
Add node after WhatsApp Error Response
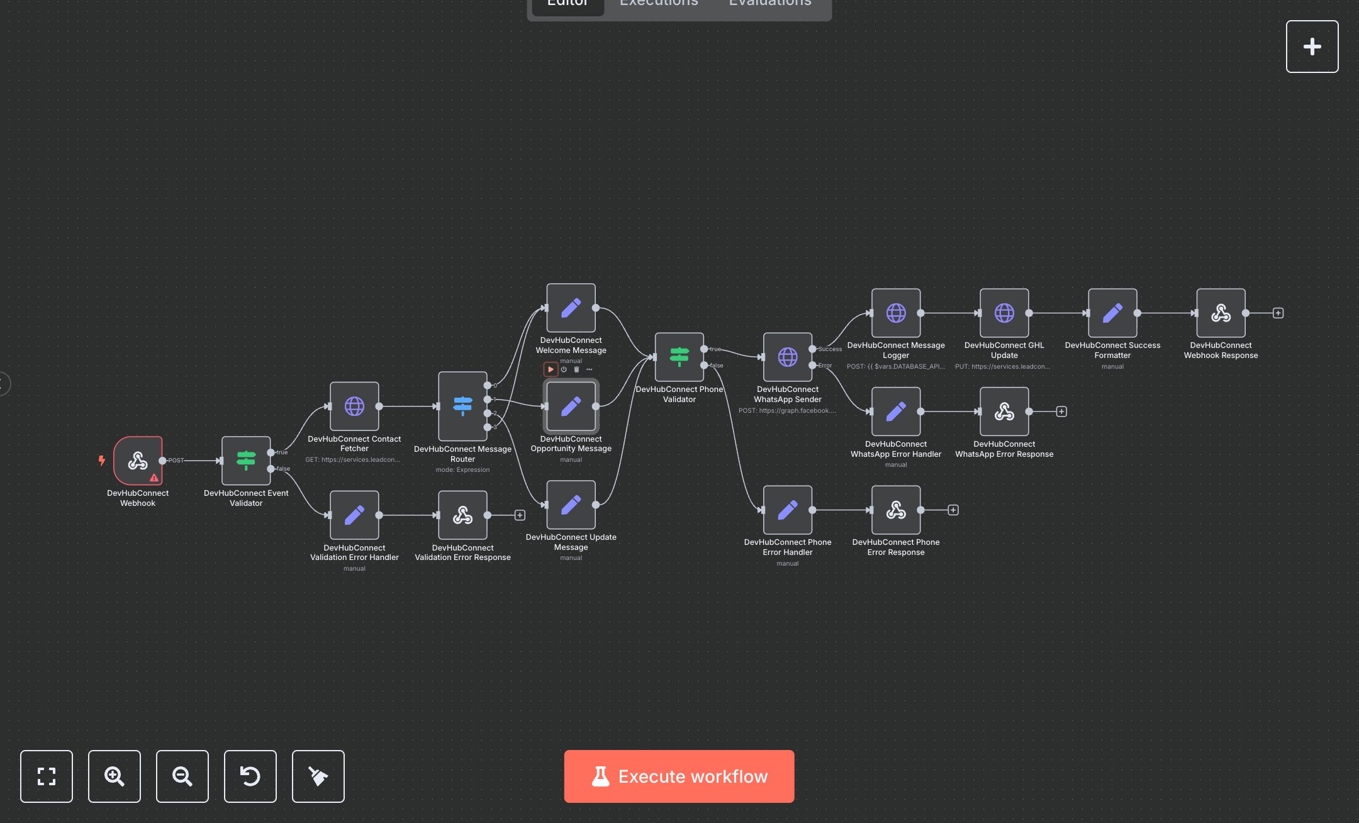(x=1061, y=411)
